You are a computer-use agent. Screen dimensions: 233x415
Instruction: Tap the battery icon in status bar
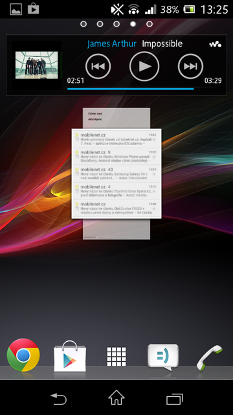point(190,10)
